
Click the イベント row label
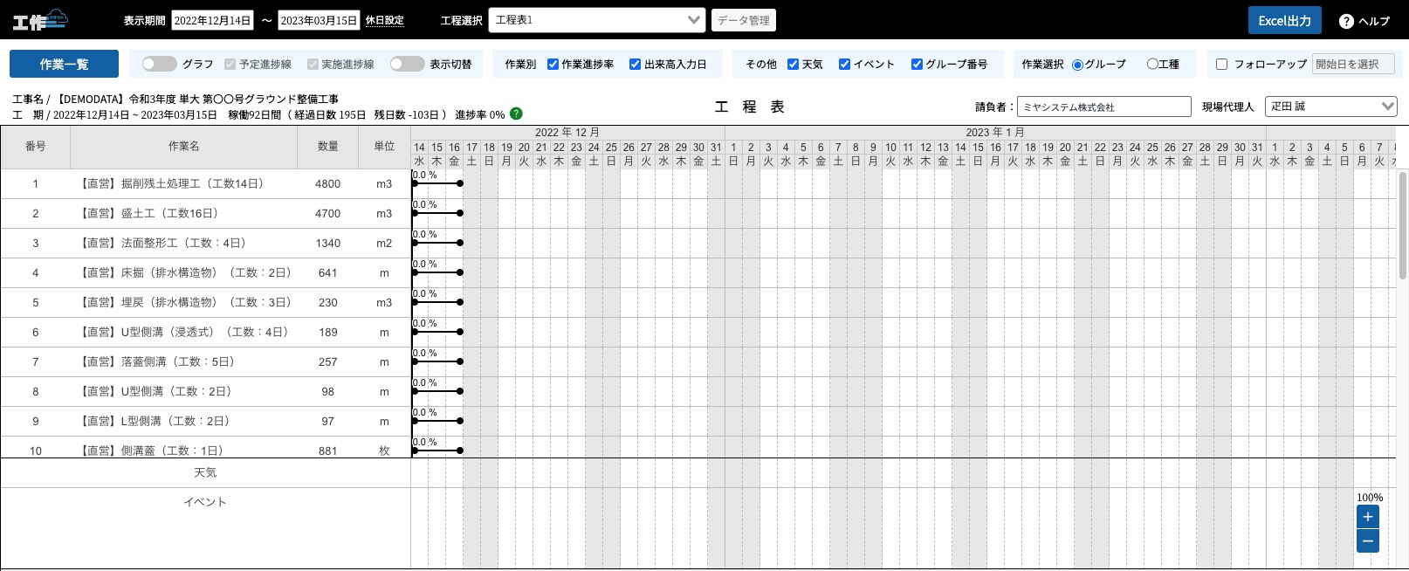tap(205, 502)
